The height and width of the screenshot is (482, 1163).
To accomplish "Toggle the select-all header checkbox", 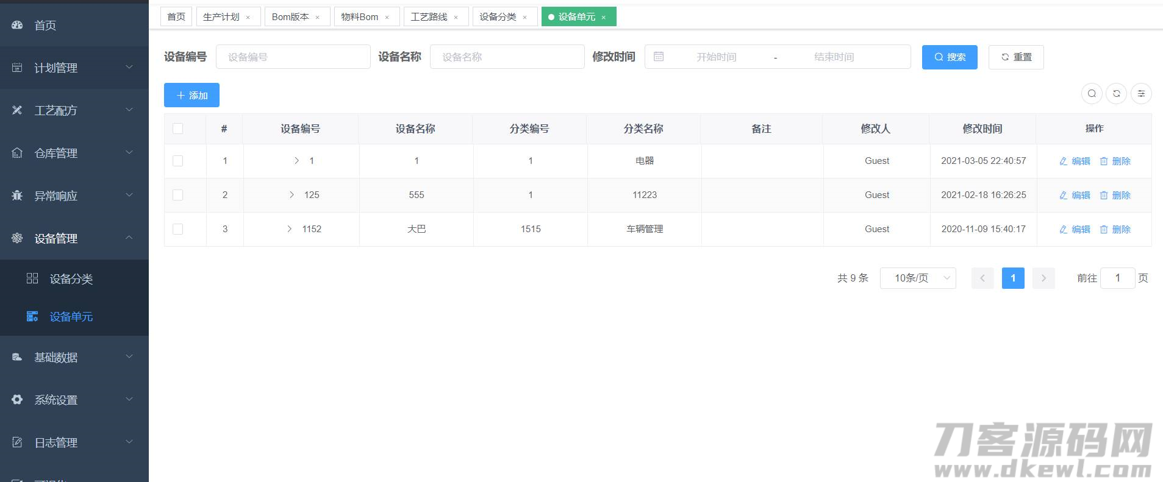I will (x=178, y=129).
